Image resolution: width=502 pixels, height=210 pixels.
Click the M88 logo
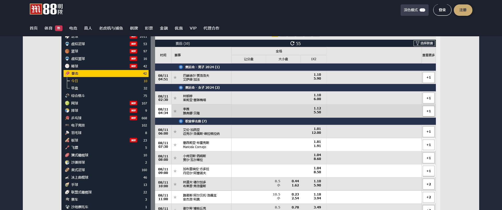click(46, 10)
